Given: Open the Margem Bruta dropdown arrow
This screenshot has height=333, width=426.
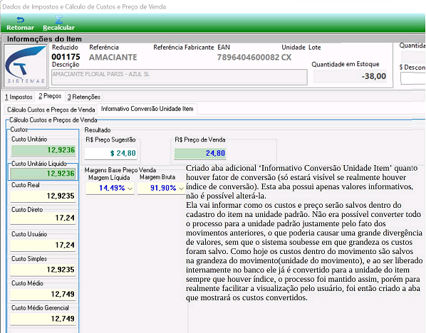Looking at the screenshot, I should 182,189.
